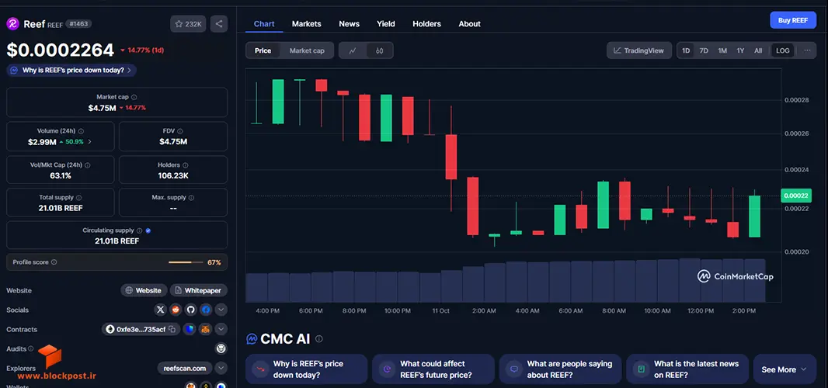Image resolution: width=828 pixels, height=388 pixels.
Task: Click the Profile score 67% progress bar
Action: (x=186, y=262)
